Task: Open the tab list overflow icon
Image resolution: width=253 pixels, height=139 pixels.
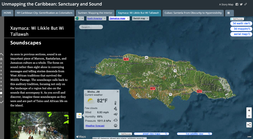Action: coord(228,13)
